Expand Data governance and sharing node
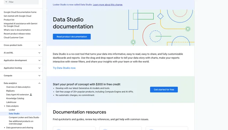This screenshot has height=130, width=228. click(4, 127)
